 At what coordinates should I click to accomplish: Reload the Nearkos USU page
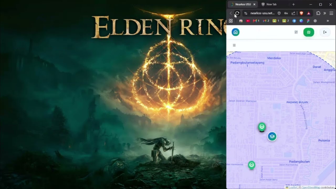click(237, 13)
